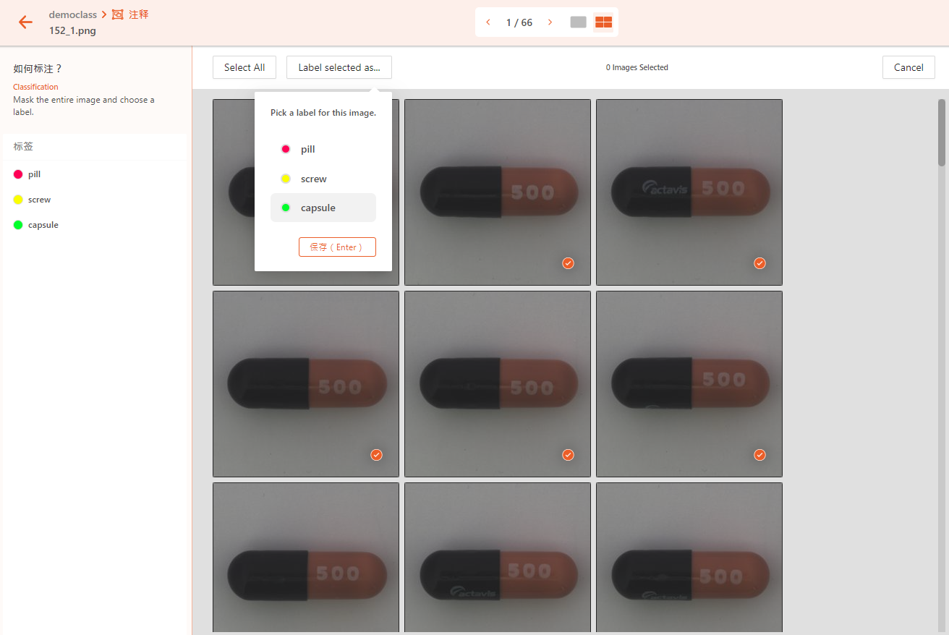The height and width of the screenshot is (635, 949).
Task: Click the green capsule color dot in sidebar
Action: coord(18,225)
